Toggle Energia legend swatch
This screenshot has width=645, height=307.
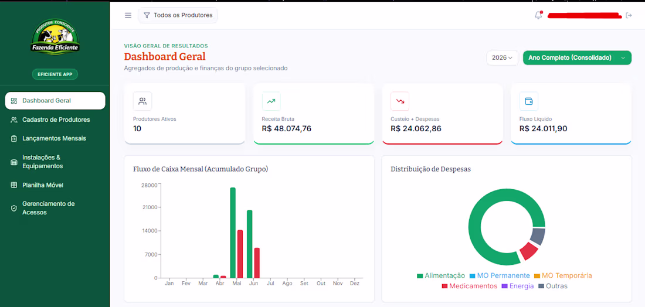coord(505,286)
